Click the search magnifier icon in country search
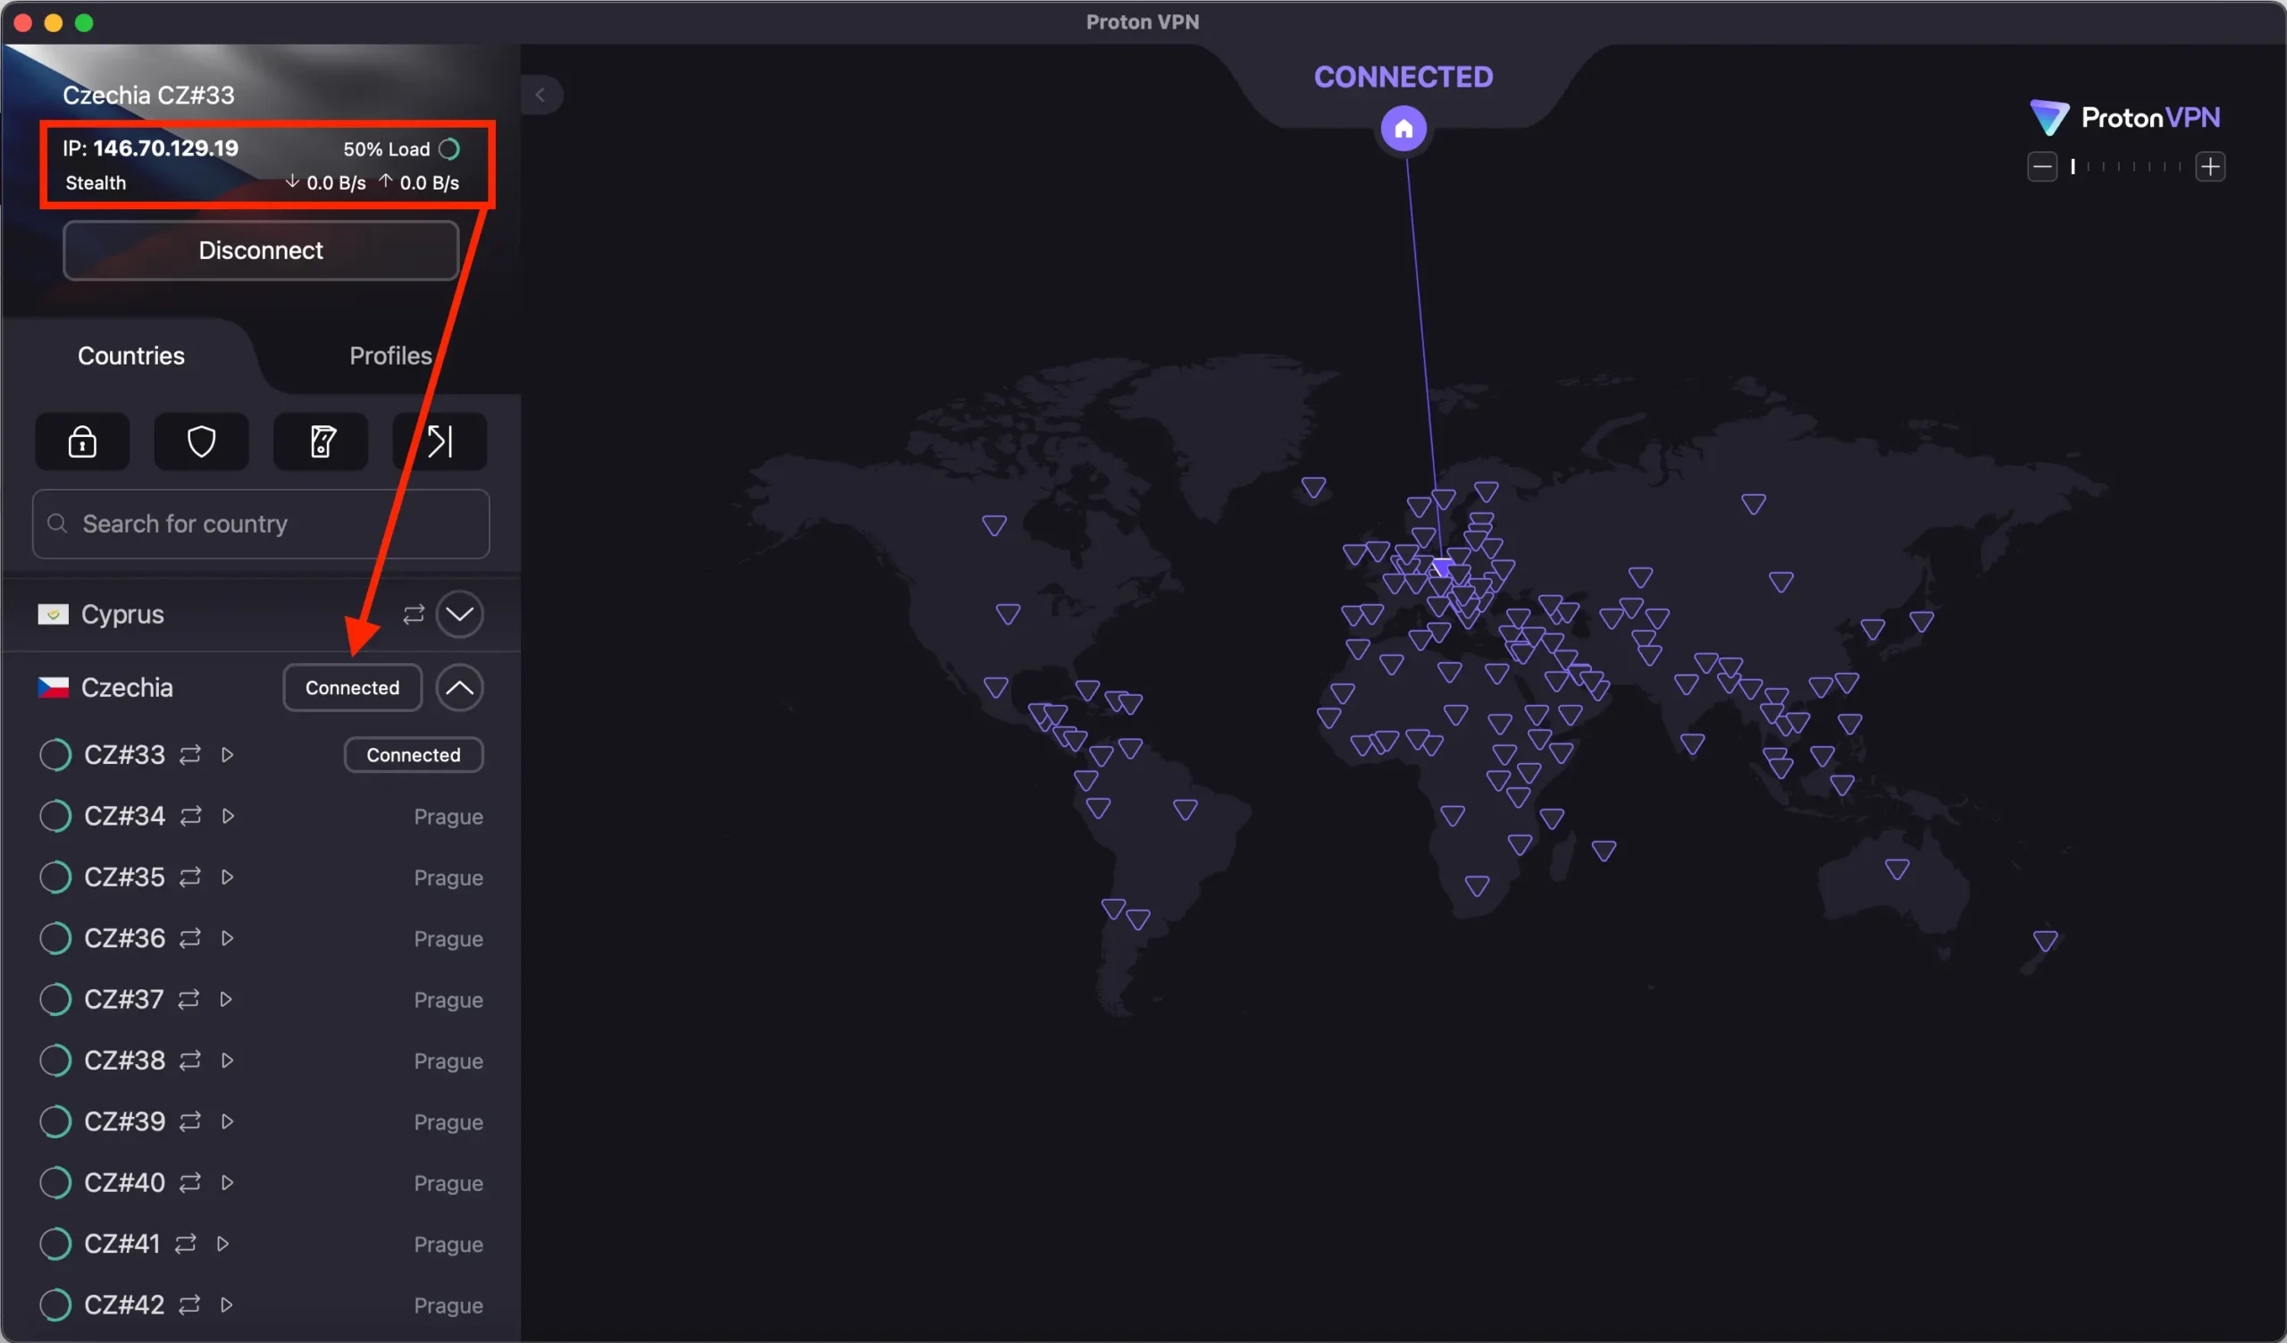The image size is (2287, 1343). click(56, 524)
